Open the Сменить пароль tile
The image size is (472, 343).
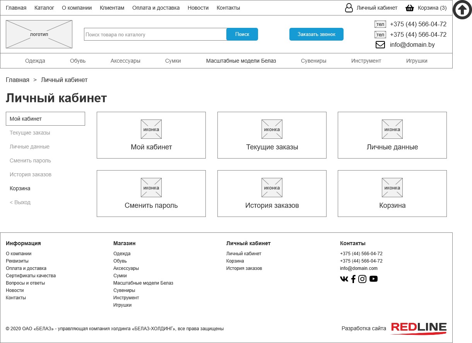(x=151, y=194)
